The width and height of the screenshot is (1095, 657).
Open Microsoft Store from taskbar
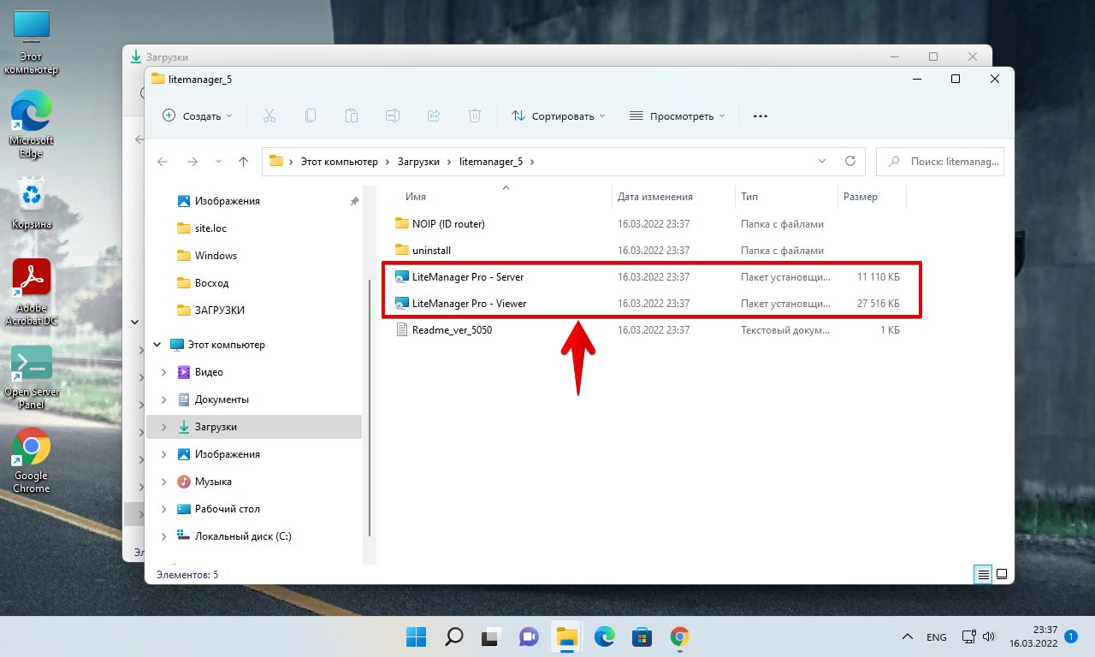[x=642, y=636]
